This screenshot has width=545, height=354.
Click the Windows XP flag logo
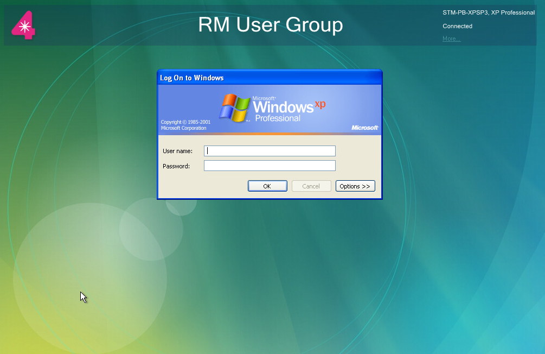pos(234,108)
